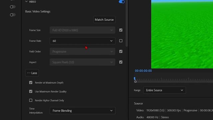Viewport: 213px width, 120px height.
Task: Click the Match Source button
Action: click(x=104, y=20)
